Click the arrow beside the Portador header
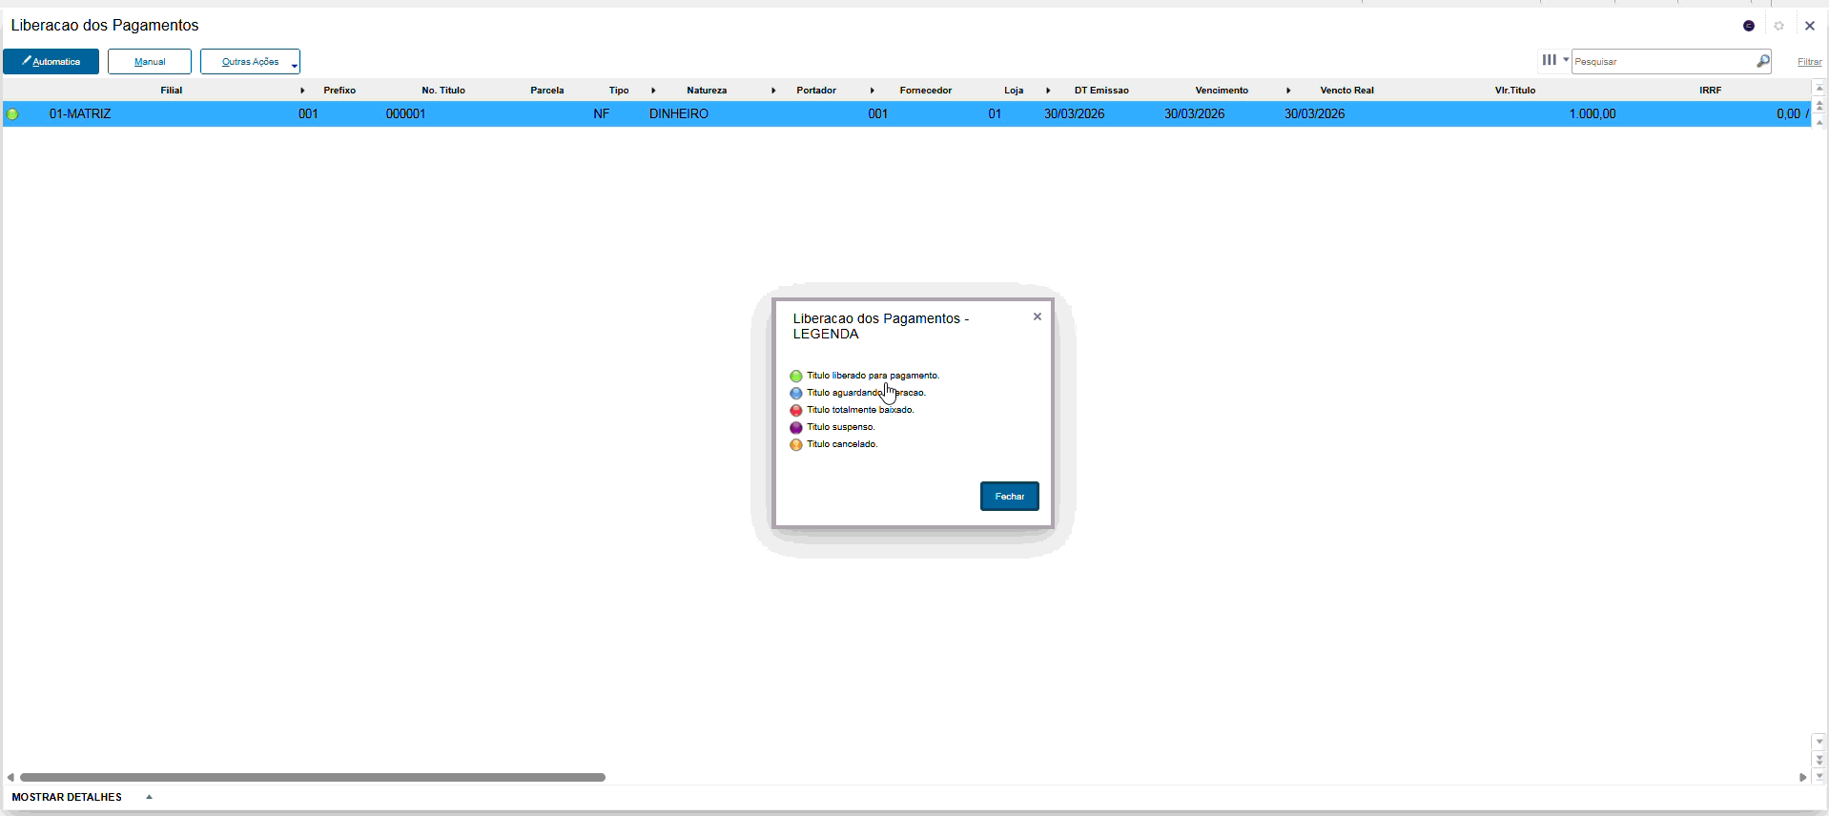This screenshot has width=1829, height=816. (x=873, y=91)
